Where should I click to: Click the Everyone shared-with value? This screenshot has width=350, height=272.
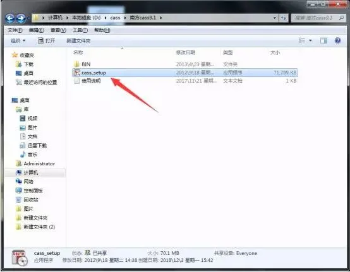pyautogui.click(x=246, y=253)
